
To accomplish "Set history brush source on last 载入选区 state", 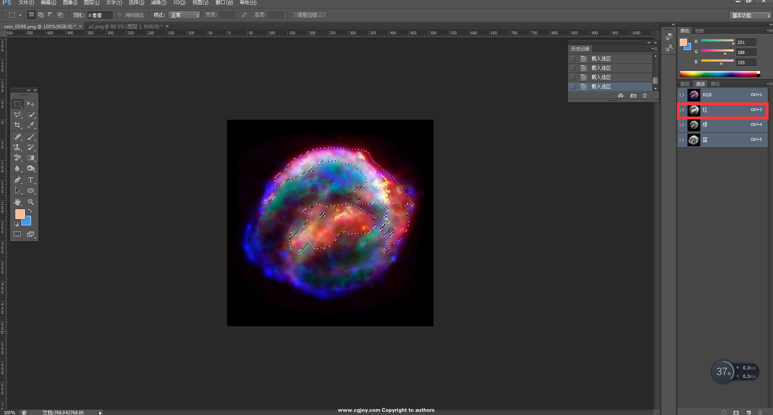I will [573, 87].
